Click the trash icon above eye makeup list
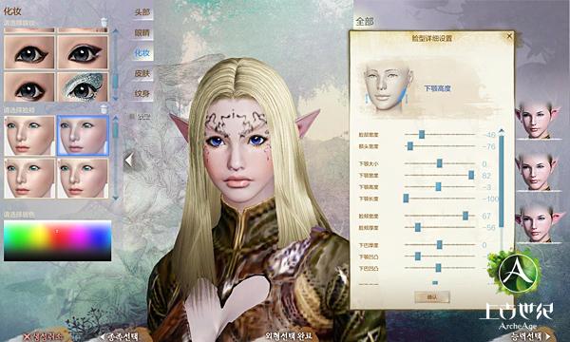570x342 pixels. [104, 22]
